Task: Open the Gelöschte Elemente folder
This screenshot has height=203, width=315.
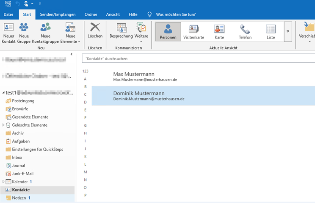Action: (30, 125)
